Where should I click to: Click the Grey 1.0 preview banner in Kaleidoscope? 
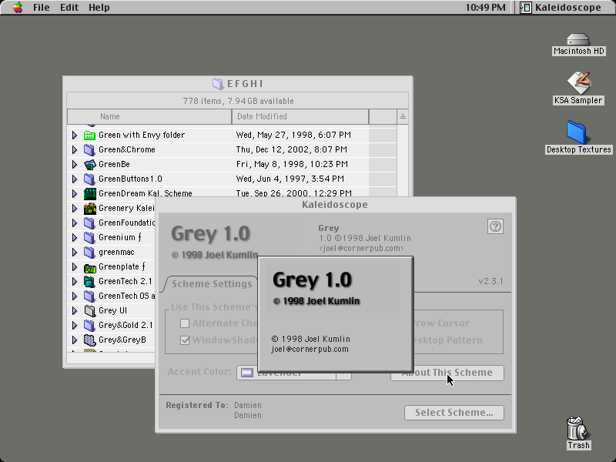(214, 242)
